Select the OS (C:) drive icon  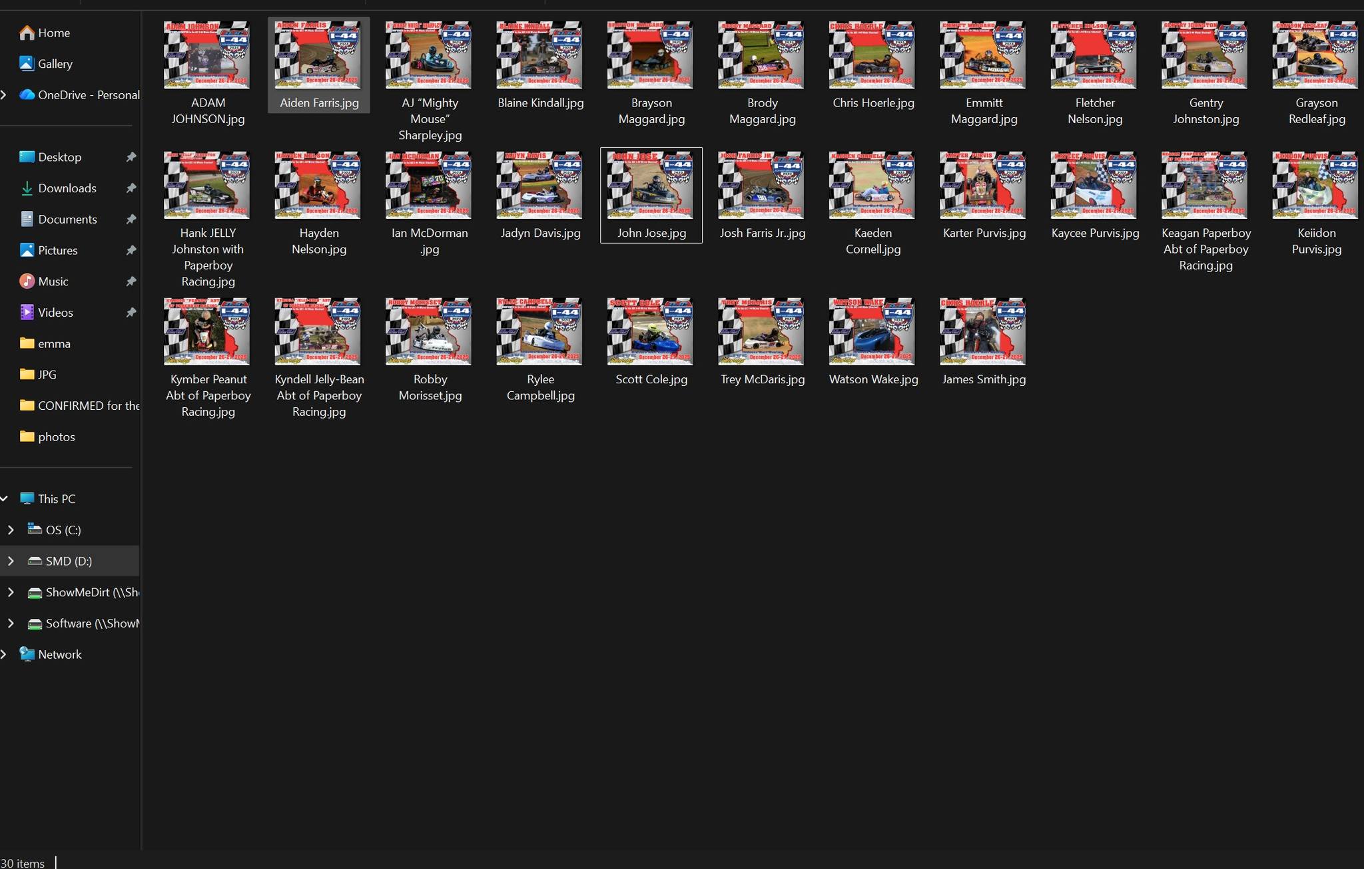tap(35, 530)
